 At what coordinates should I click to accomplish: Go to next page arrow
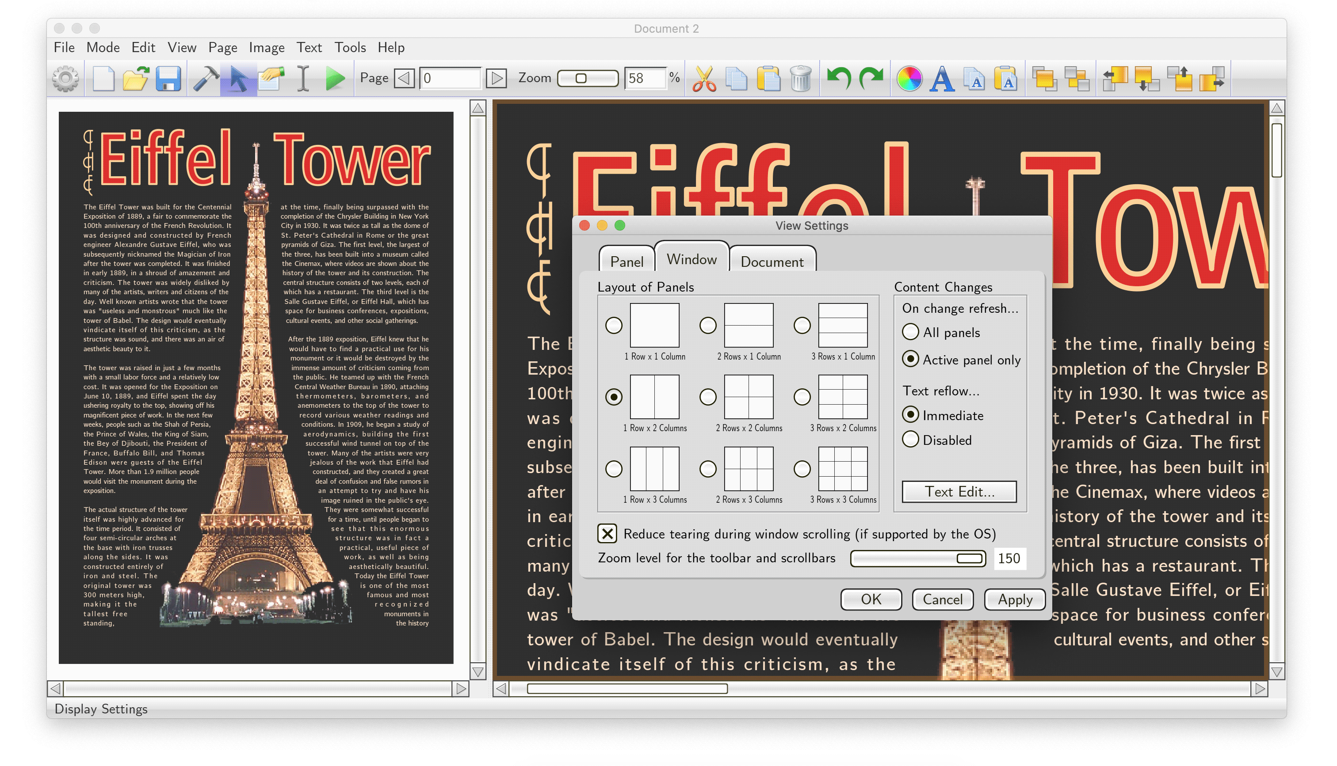pos(497,79)
